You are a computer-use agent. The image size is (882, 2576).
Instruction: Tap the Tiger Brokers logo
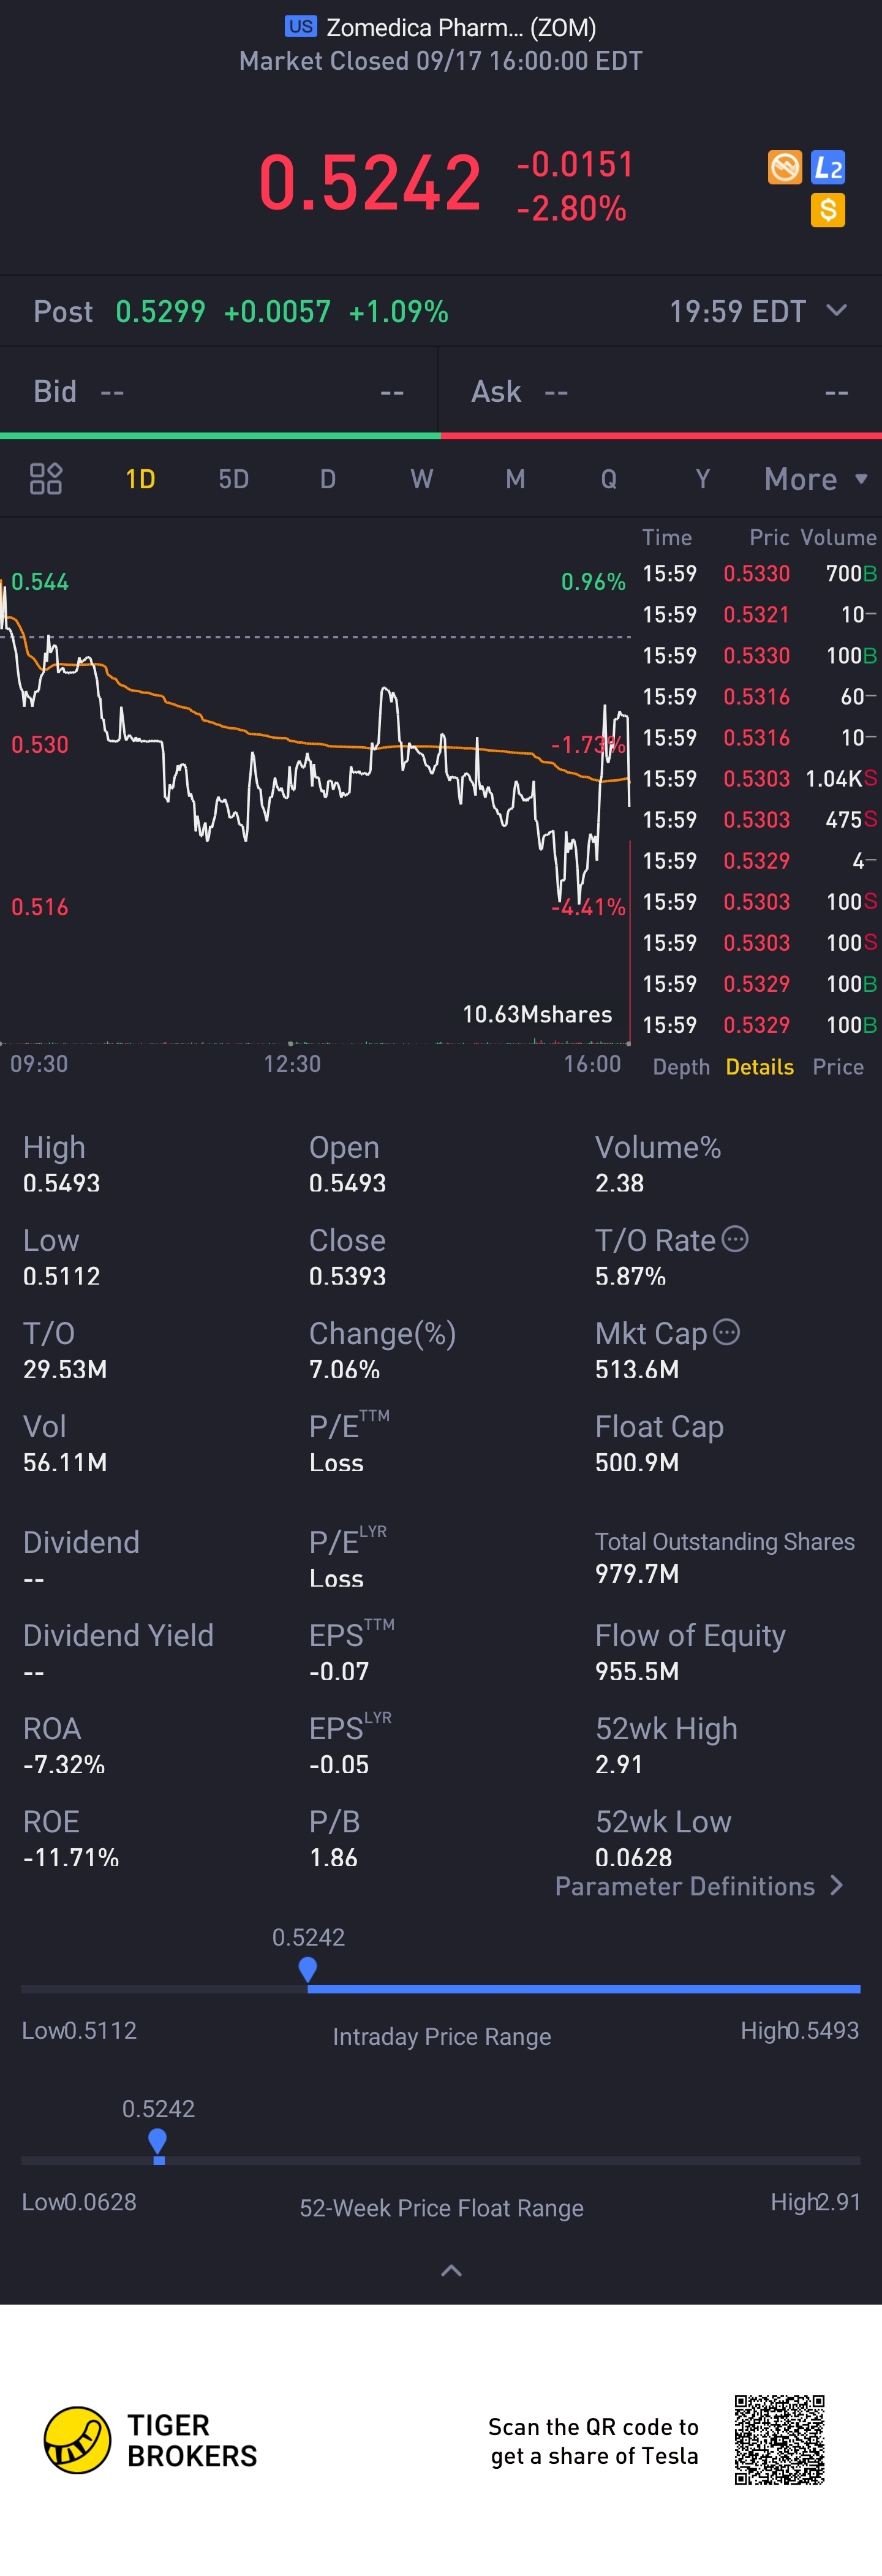point(78,2440)
